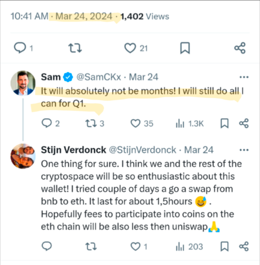Retweet Sam's reply with 3 reposts
This screenshot has width=260, height=265.
(91, 123)
